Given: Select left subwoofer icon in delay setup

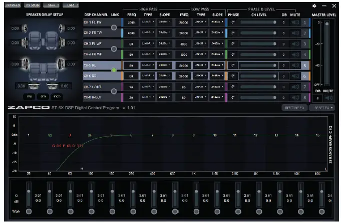Looking at the screenshot, I should (34, 86).
